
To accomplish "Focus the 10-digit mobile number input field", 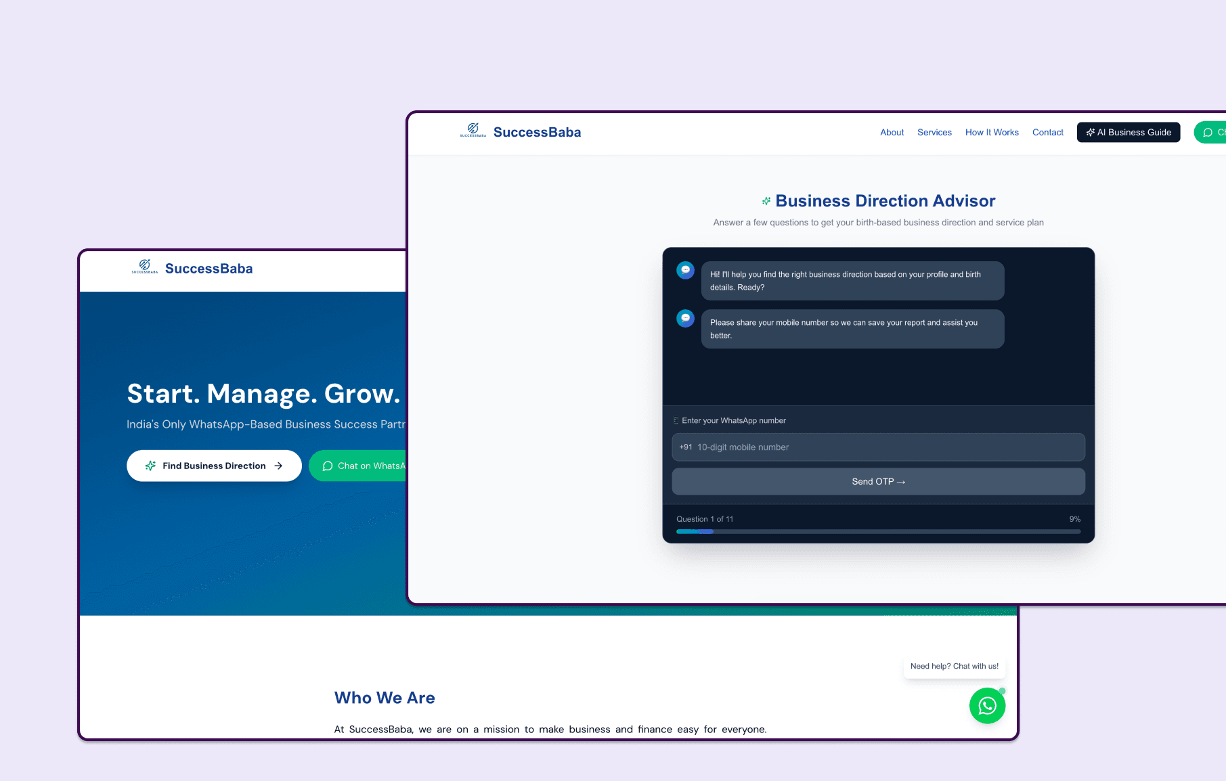I will pyautogui.click(x=878, y=447).
